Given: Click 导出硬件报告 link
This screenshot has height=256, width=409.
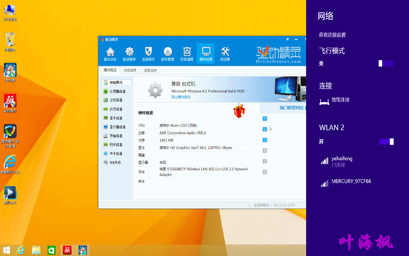Looking at the screenshot, I should (x=181, y=97).
